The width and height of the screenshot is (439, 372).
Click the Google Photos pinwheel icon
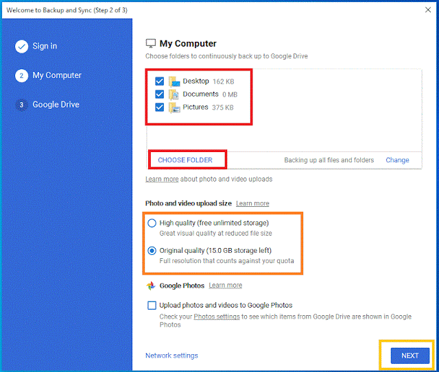[151, 286]
